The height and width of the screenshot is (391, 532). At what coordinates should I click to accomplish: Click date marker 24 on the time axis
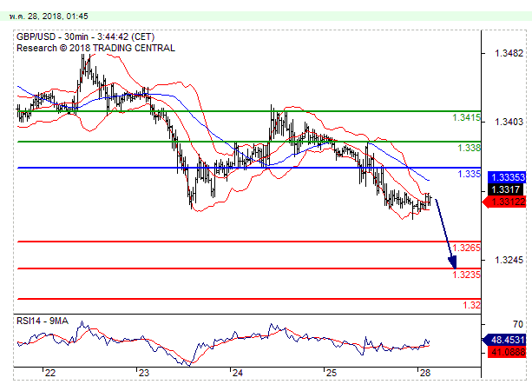pyautogui.click(x=238, y=373)
